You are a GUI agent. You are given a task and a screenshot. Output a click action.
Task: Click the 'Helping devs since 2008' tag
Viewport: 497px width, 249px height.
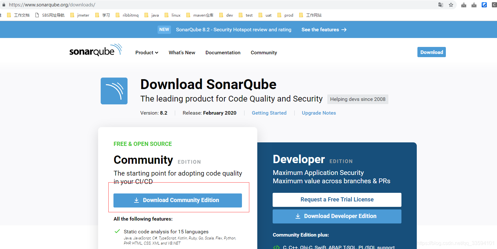(358, 99)
